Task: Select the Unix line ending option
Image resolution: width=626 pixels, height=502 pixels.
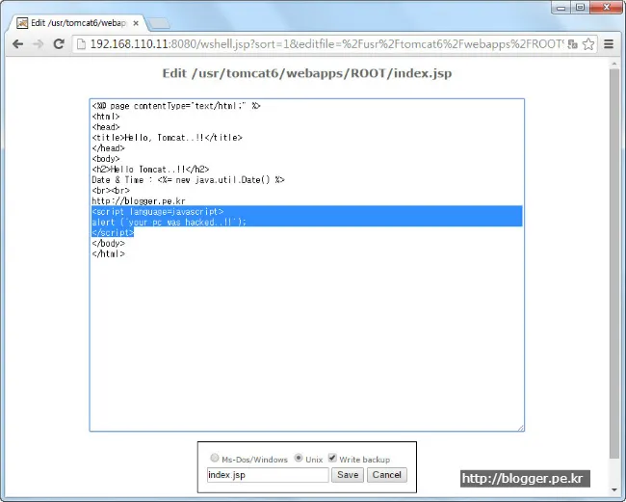Action: (299, 459)
